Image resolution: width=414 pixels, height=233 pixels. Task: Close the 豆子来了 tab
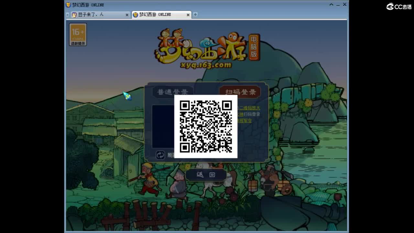pyautogui.click(x=127, y=15)
